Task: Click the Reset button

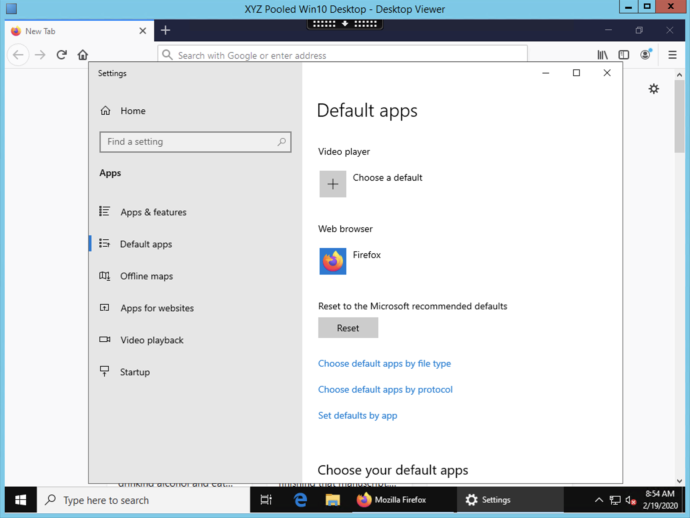Action: 348,328
